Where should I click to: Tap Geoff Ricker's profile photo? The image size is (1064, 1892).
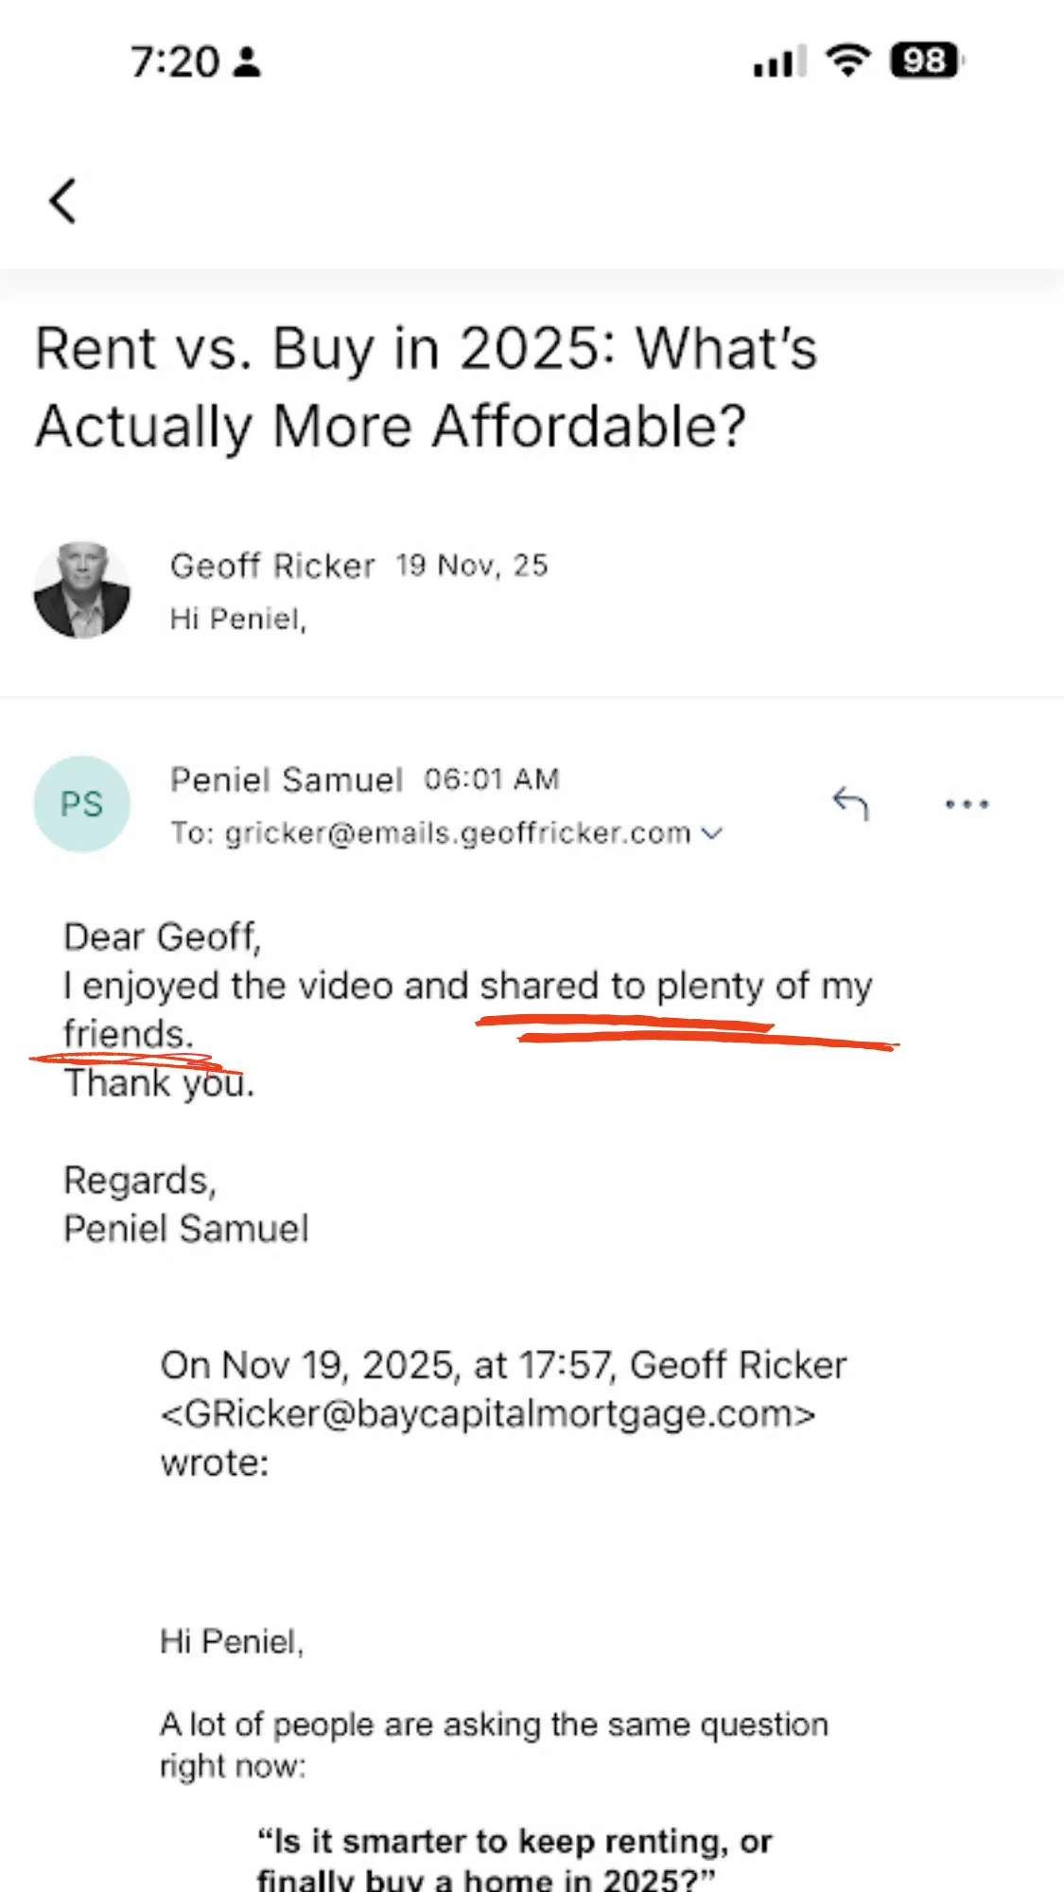click(82, 590)
